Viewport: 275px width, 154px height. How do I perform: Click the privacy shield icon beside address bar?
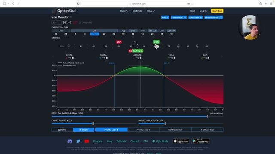click(78, 4)
